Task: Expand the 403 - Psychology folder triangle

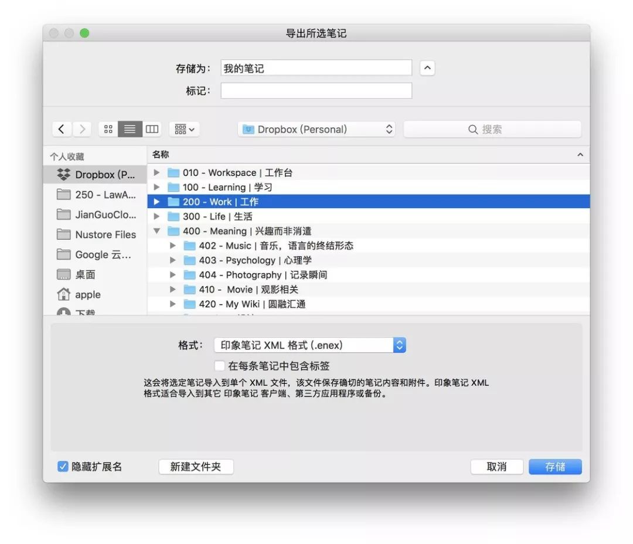Action: click(173, 260)
